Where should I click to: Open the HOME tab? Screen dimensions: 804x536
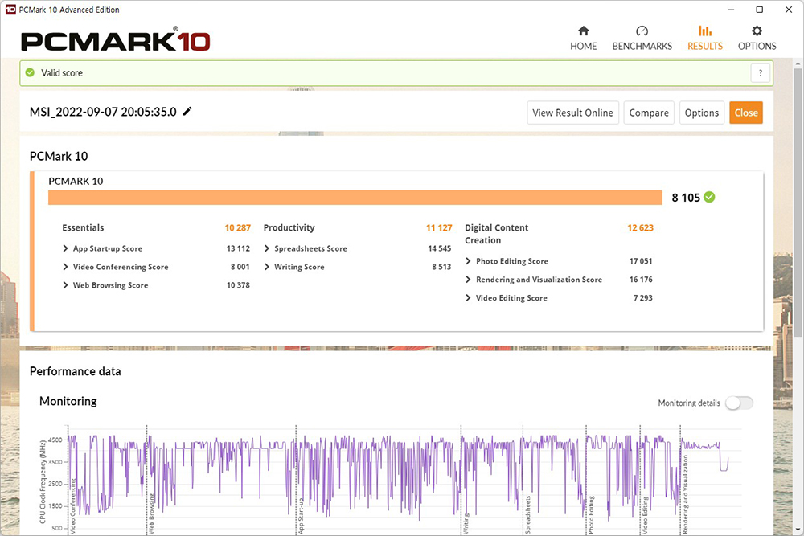583,39
